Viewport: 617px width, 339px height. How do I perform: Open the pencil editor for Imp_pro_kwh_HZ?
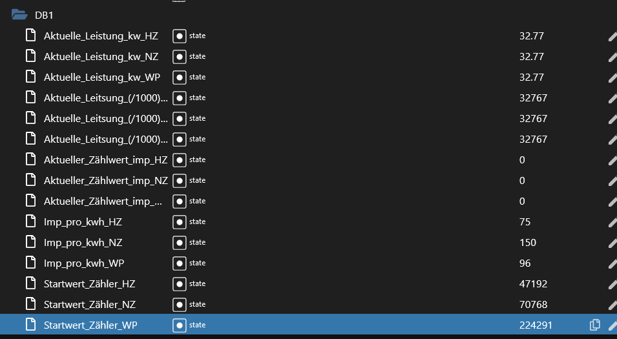click(612, 222)
